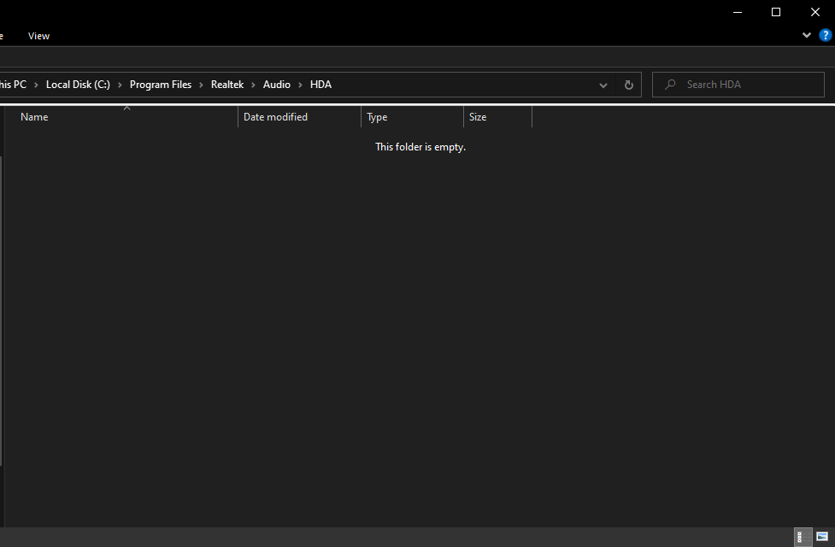Close the File Explorer window

pos(815,12)
